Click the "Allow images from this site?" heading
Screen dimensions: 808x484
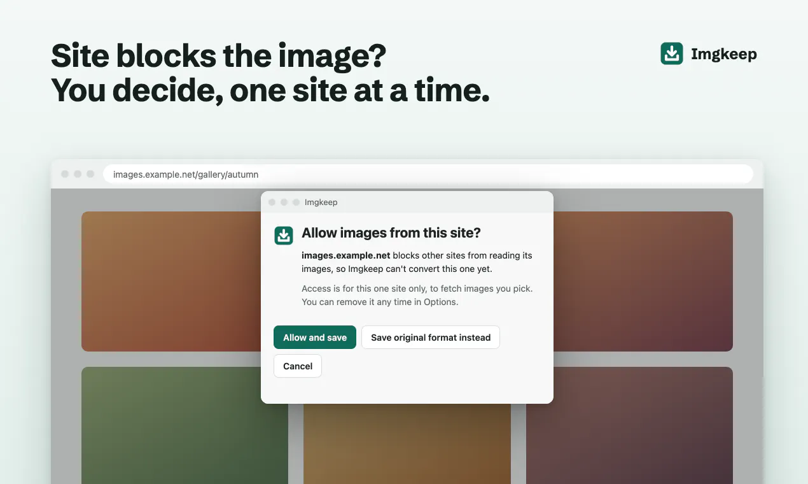391,232
